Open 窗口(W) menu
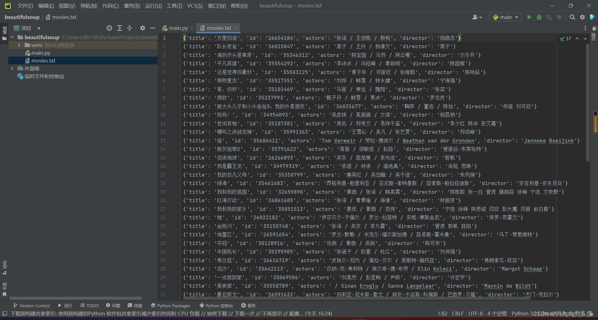 pos(217,6)
